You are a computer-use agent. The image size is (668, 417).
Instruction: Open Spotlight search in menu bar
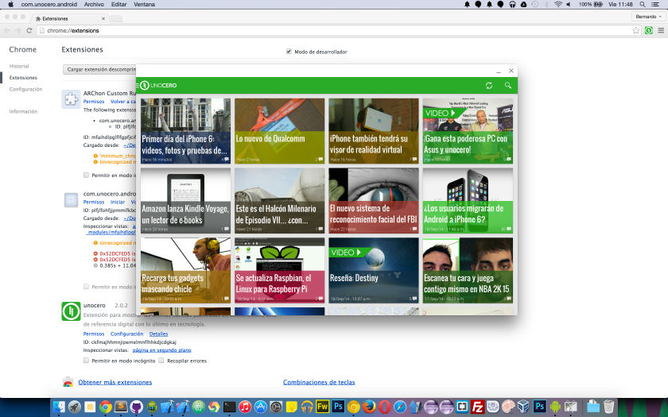[643, 4]
